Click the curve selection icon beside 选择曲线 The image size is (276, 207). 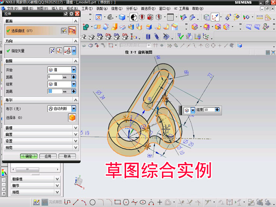pyautogui.click(x=72, y=31)
